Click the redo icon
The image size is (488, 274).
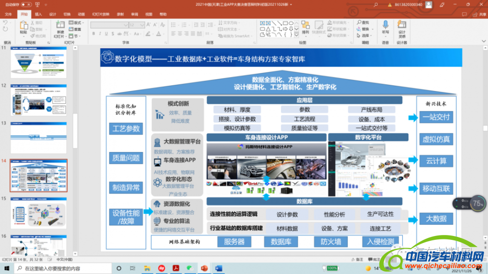pos(5,29)
